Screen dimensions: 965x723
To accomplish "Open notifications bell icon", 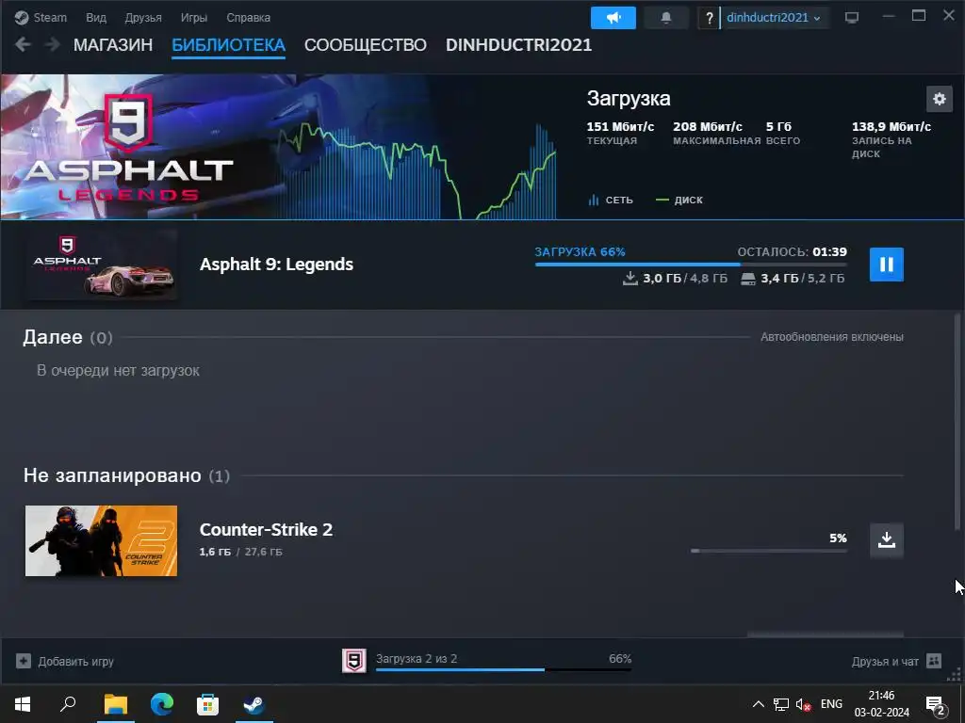I will (666, 18).
